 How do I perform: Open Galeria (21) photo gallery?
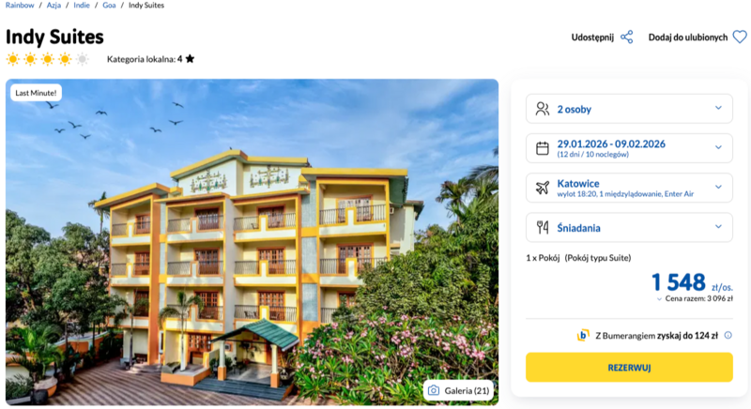click(458, 390)
